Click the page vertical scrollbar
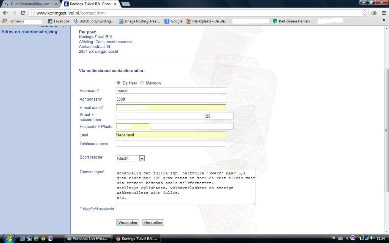This screenshot has width=389, height=243. coord(386,129)
